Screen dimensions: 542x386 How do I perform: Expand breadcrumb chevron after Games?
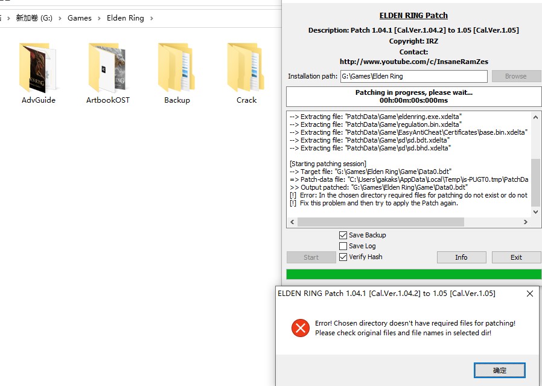(99, 18)
